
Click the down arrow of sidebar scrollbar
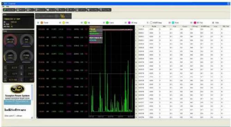tap(32, 117)
